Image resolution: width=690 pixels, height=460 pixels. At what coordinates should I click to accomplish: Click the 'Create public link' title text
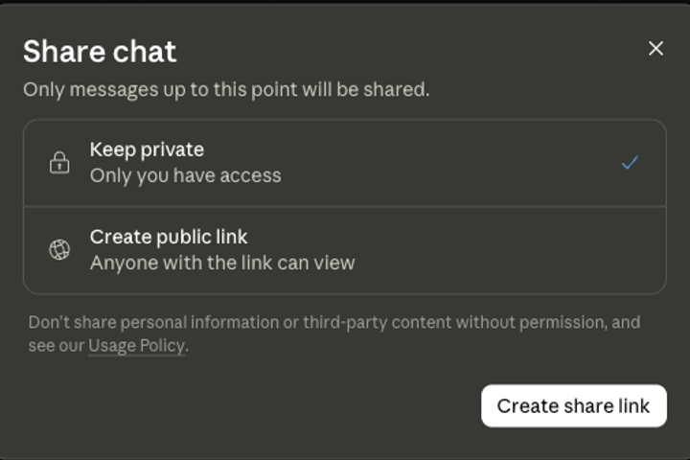click(169, 237)
